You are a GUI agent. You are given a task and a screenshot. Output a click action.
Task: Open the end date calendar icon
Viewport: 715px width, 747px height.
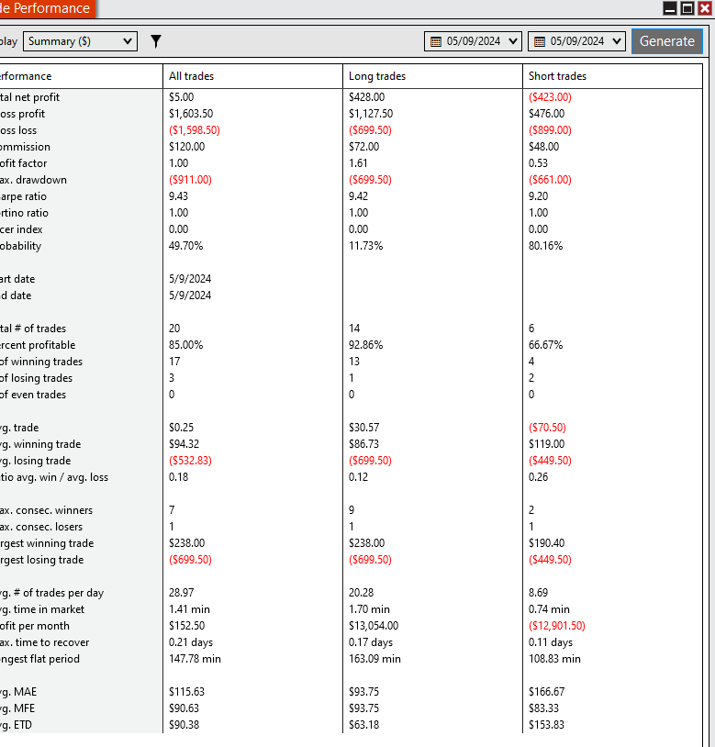pos(540,41)
